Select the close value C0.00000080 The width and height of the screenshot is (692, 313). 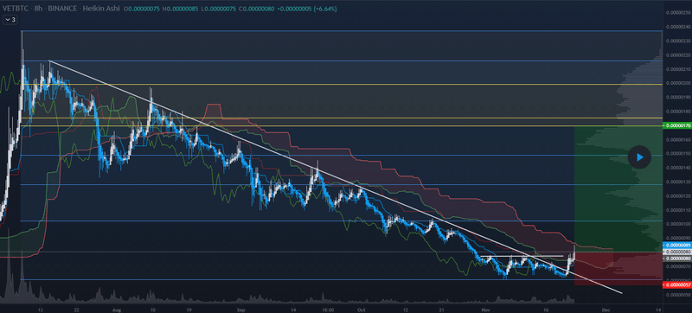point(257,8)
